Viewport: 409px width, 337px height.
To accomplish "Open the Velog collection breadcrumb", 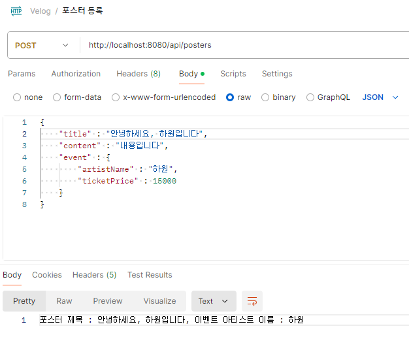I will (41, 11).
